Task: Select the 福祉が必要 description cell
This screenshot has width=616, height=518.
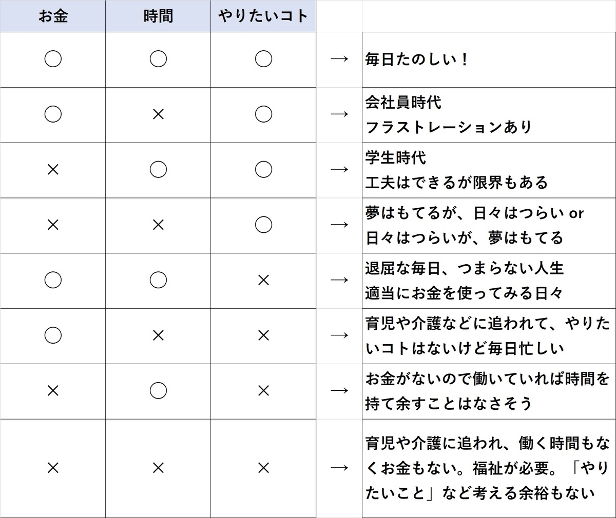Action: [x=489, y=468]
